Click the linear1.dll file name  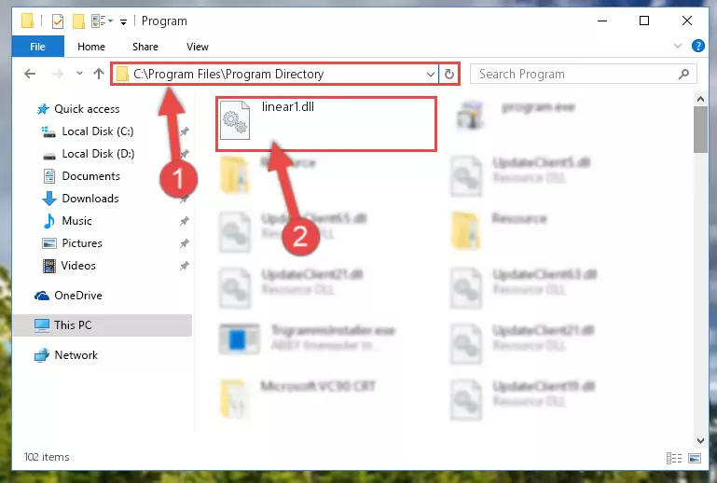(x=287, y=106)
